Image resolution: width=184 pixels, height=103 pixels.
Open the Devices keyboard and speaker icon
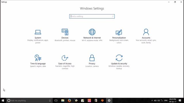pos(65,32)
